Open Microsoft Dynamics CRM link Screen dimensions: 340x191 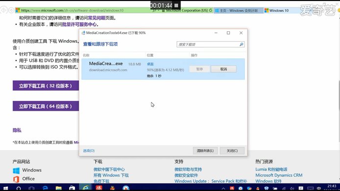tap(279, 175)
